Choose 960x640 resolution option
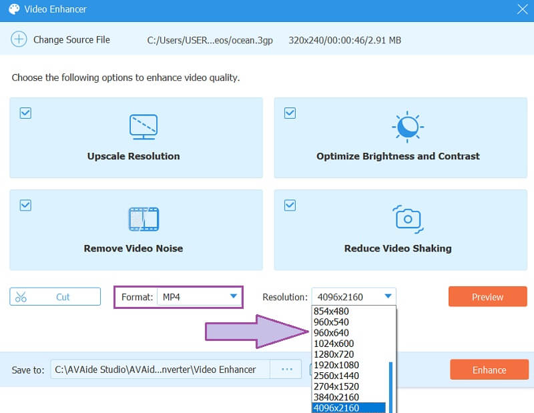 350,333
